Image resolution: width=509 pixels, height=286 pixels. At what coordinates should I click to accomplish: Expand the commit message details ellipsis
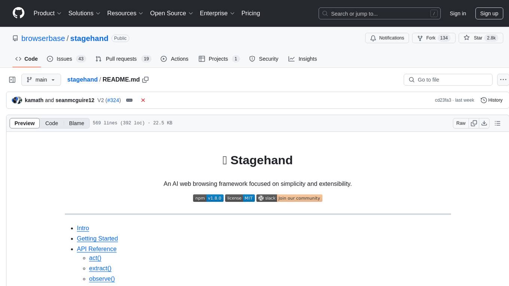129,100
